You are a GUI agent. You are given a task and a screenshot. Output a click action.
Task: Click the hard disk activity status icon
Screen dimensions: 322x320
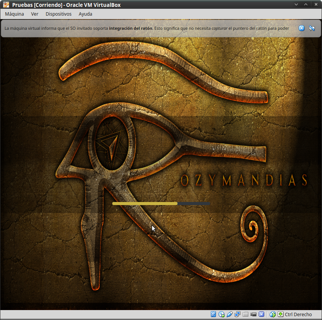[x=214, y=314]
